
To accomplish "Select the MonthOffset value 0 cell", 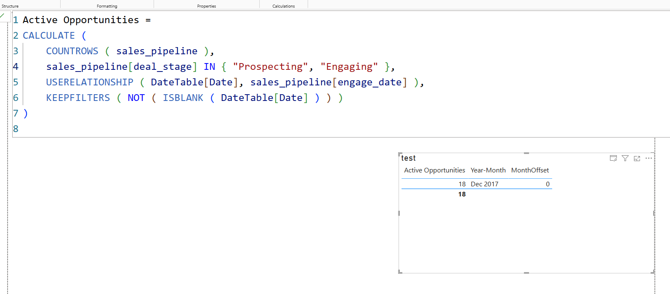I will click(x=548, y=184).
